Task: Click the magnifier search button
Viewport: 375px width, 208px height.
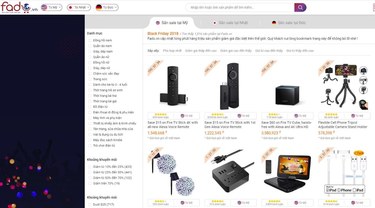Action: tap(300, 7)
